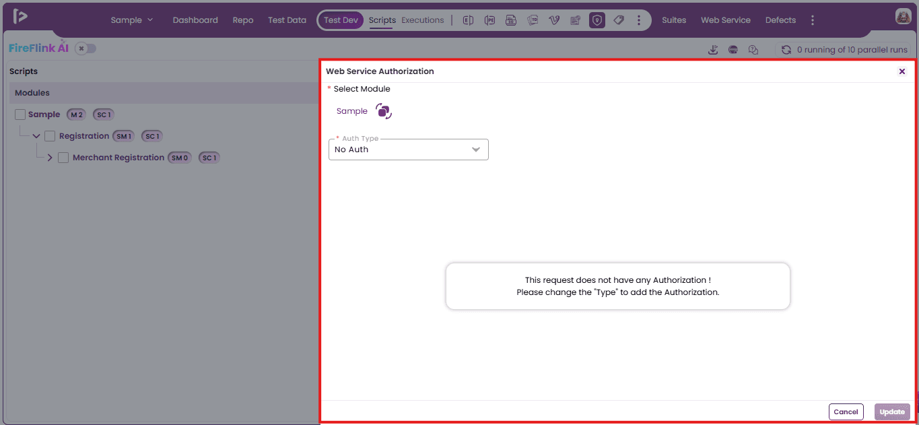This screenshot has height=425, width=919.
Task: Click the FireFlink logo icon
Action: tap(20, 16)
